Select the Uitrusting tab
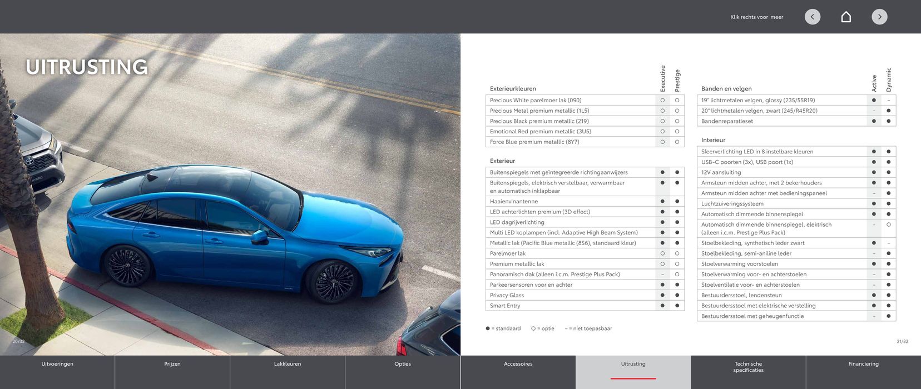The width and height of the screenshot is (921, 389). tap(633, 365)
